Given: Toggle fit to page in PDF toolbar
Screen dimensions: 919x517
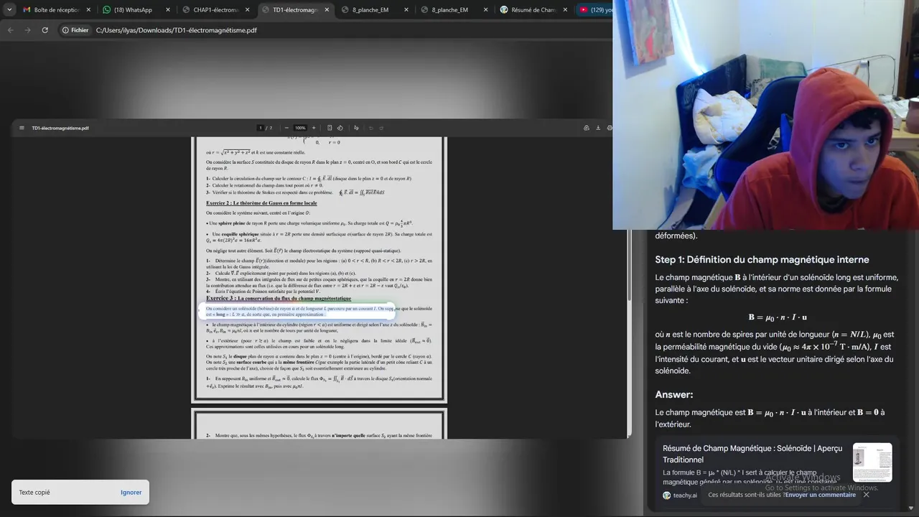Looking at the screenshot, I should 330,128.
